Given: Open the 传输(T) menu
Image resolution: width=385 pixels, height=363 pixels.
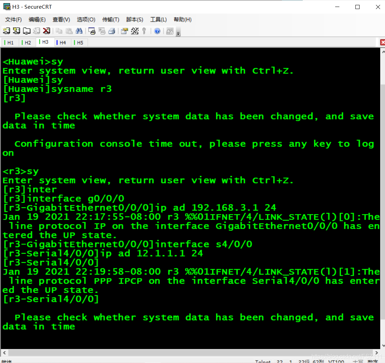Looking at the screenshot, I should [111, 19].
